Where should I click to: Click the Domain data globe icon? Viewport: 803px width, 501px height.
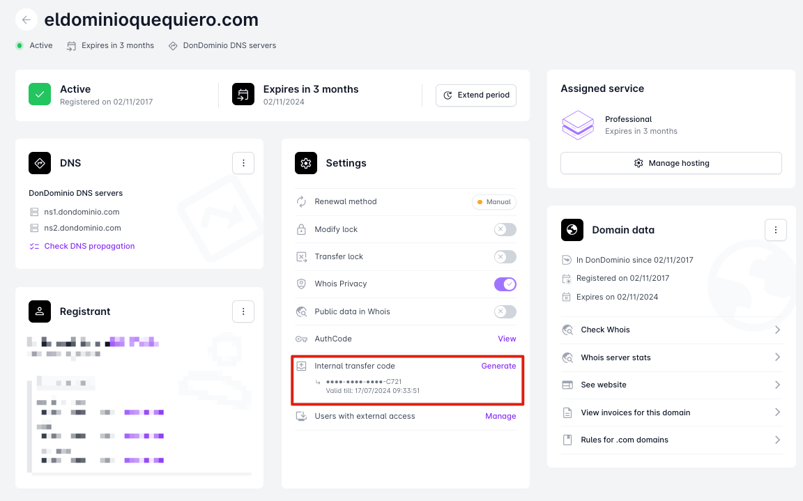(572, 230)
